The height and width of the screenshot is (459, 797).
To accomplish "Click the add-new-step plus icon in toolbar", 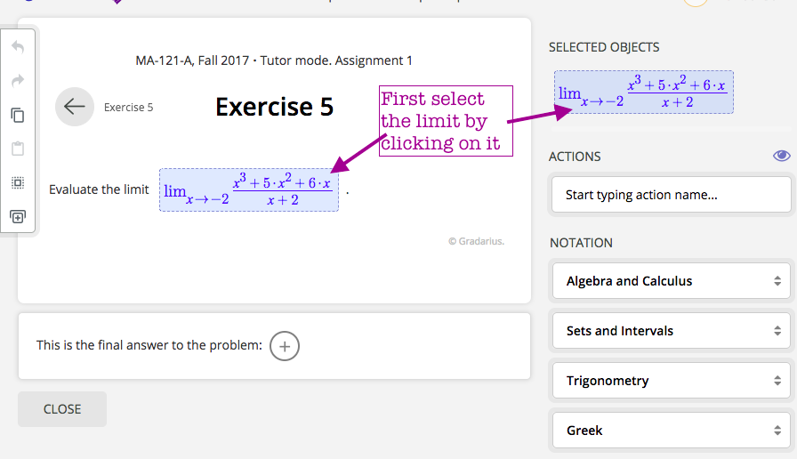I will tap(18, 216).
